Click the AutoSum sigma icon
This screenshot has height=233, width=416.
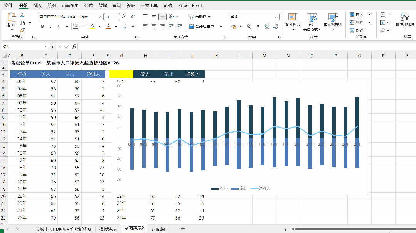point(383,15)
